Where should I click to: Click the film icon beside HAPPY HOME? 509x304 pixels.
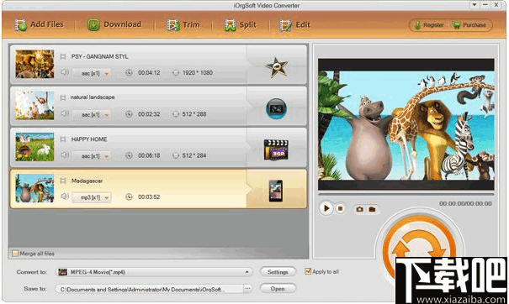[63, 139]
